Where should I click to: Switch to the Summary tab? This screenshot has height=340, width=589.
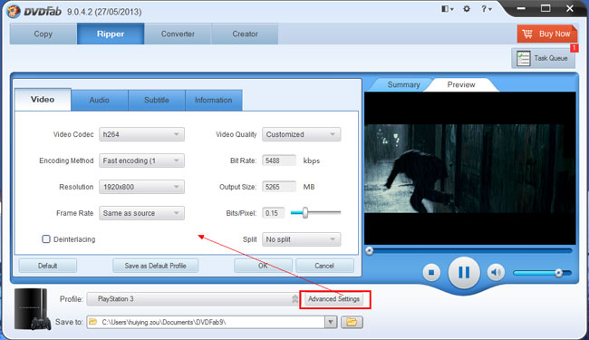tap(403, 84)
